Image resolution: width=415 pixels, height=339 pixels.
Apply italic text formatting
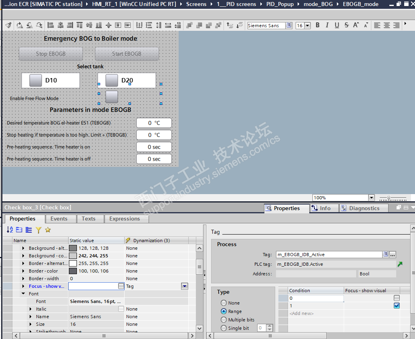tap(327, 25)
